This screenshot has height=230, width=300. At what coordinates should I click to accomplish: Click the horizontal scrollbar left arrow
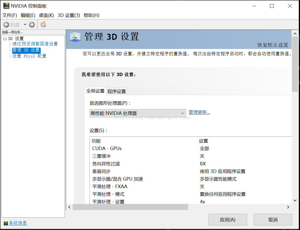pyautogui.click(x=69, y=207)
